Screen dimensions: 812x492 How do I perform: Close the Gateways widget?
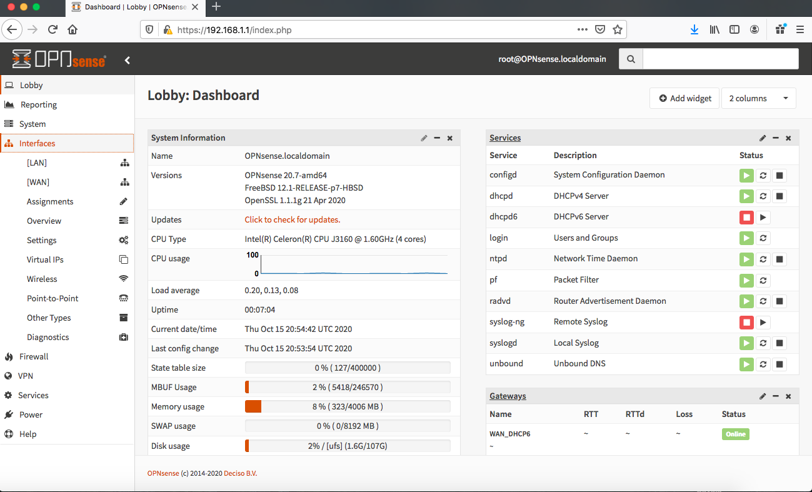[788, 396]
